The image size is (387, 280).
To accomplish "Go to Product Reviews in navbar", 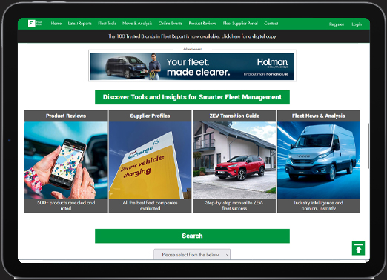I will [x=202, y=24].
